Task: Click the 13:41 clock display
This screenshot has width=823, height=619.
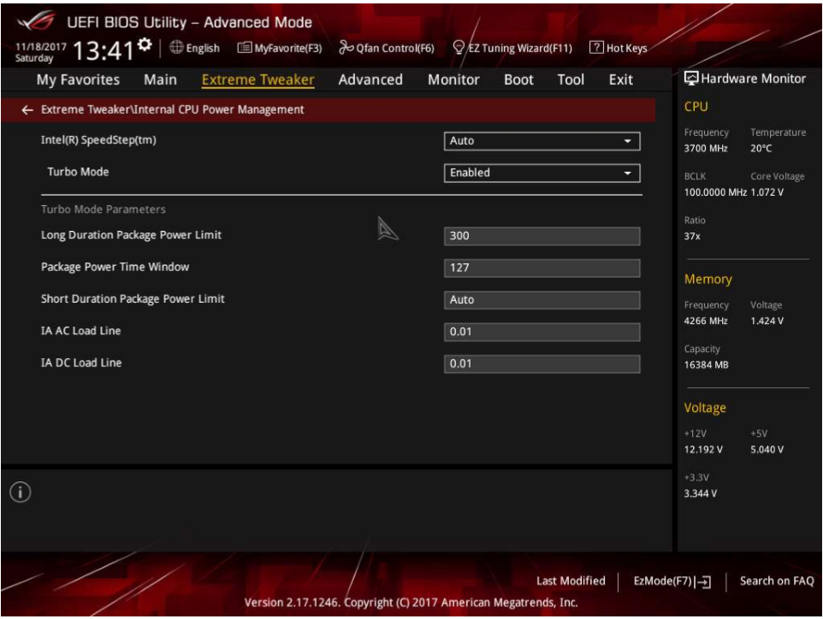Action: click(x=104, y=51)
